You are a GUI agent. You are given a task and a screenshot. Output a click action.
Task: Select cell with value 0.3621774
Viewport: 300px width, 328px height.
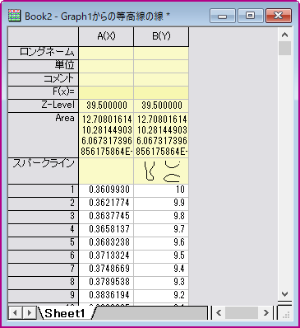(x=106, y=204)
